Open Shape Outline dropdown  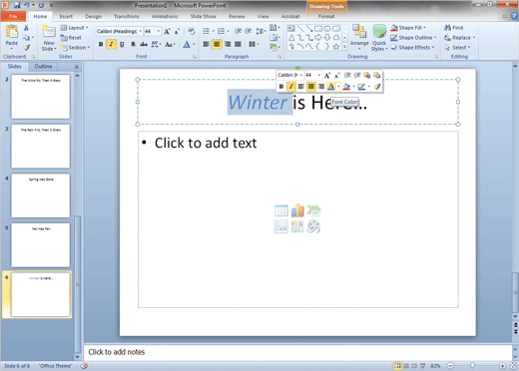point(413,38)
